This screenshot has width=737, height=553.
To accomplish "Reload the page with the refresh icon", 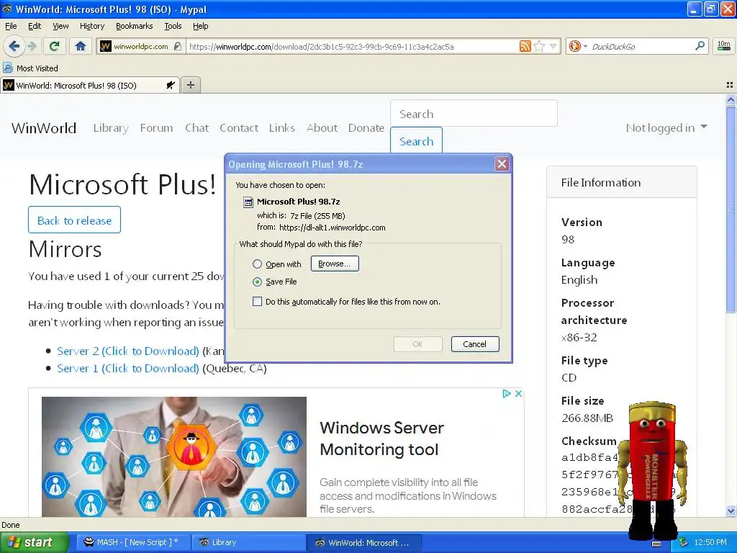I will [x=54, y=46].
